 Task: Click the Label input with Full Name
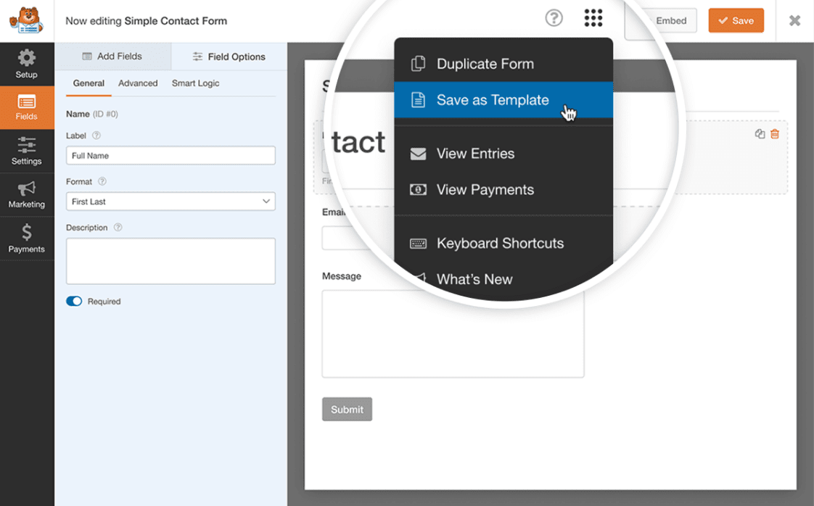coord(170,156)
